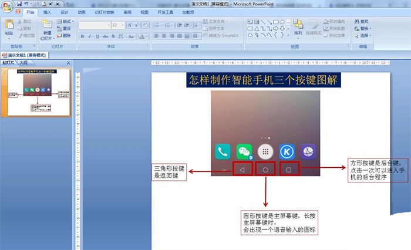Save the presentation from quick access toolbar
This screenshot has height=250, width=411.
(19, 4)
